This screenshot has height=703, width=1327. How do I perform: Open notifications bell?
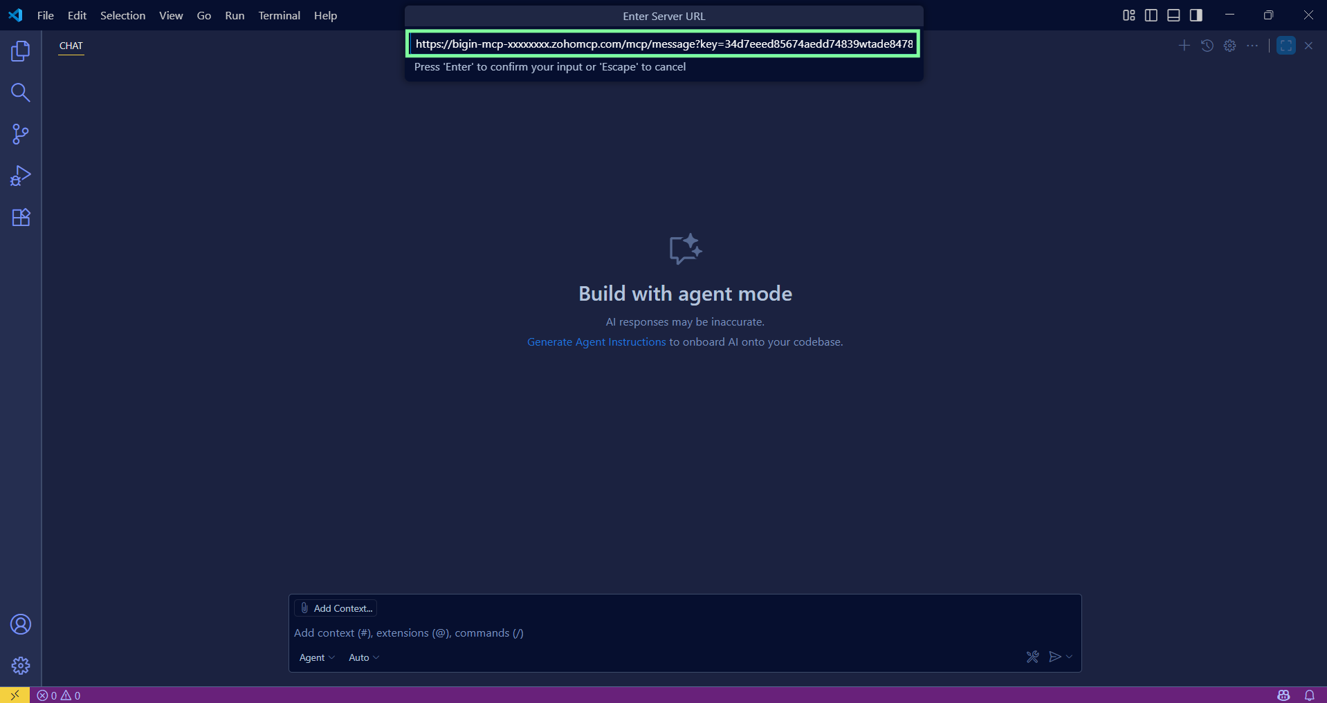[1310, 695]
